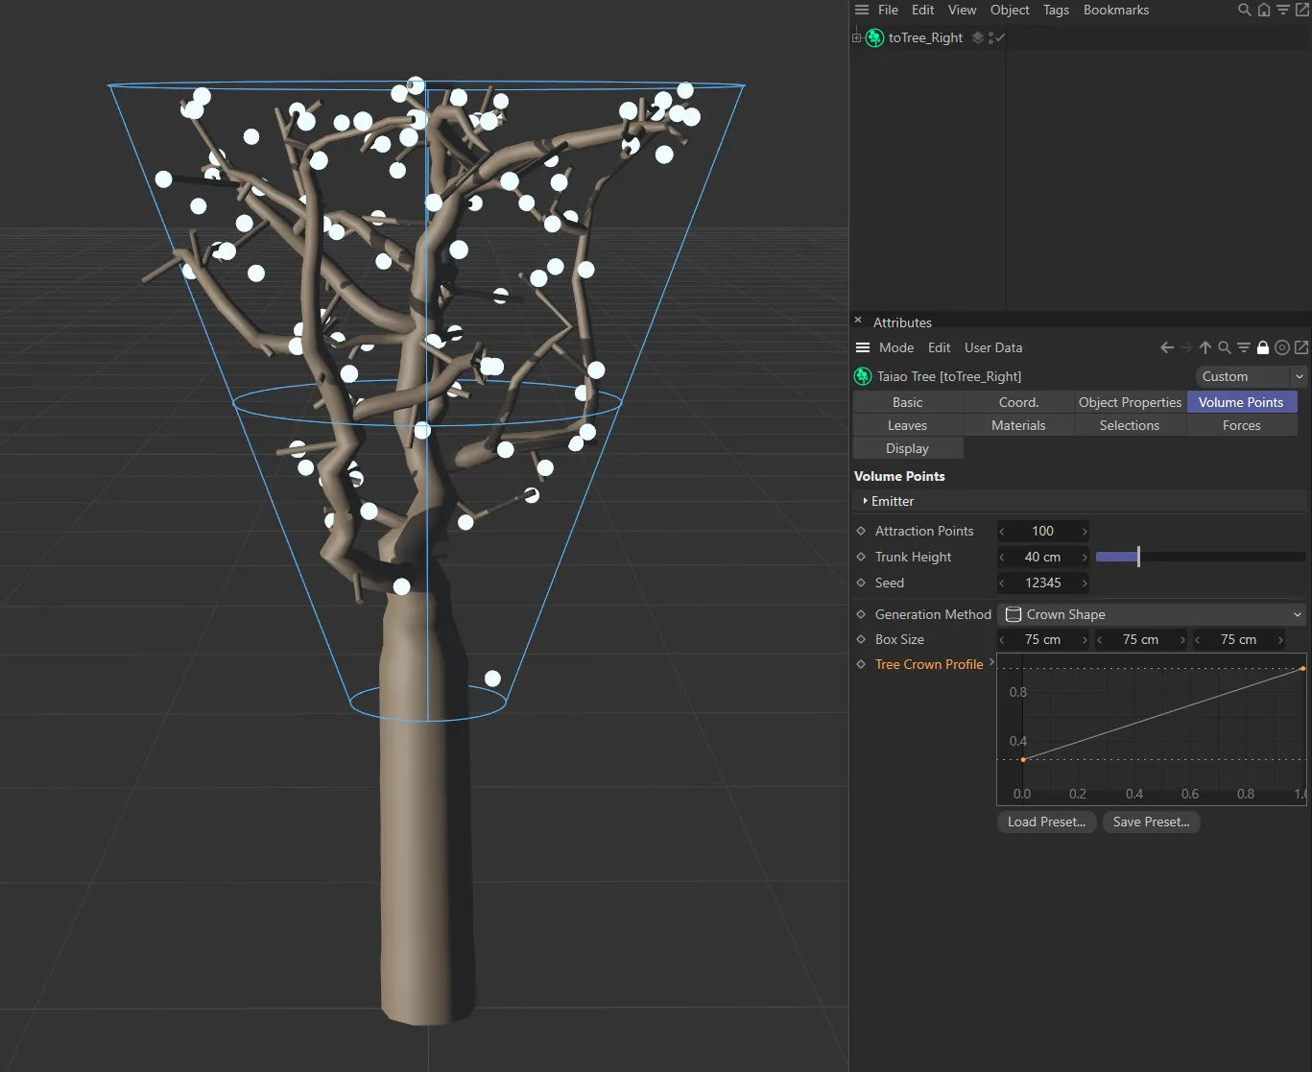Toggle toTree_Right visibility dots
1312x1072 pixels.
(990, 37)
